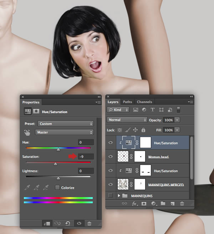214x234 pixels.
Task: Select the on-image targeted adjustment hand tool
Action: pos(27,132)
